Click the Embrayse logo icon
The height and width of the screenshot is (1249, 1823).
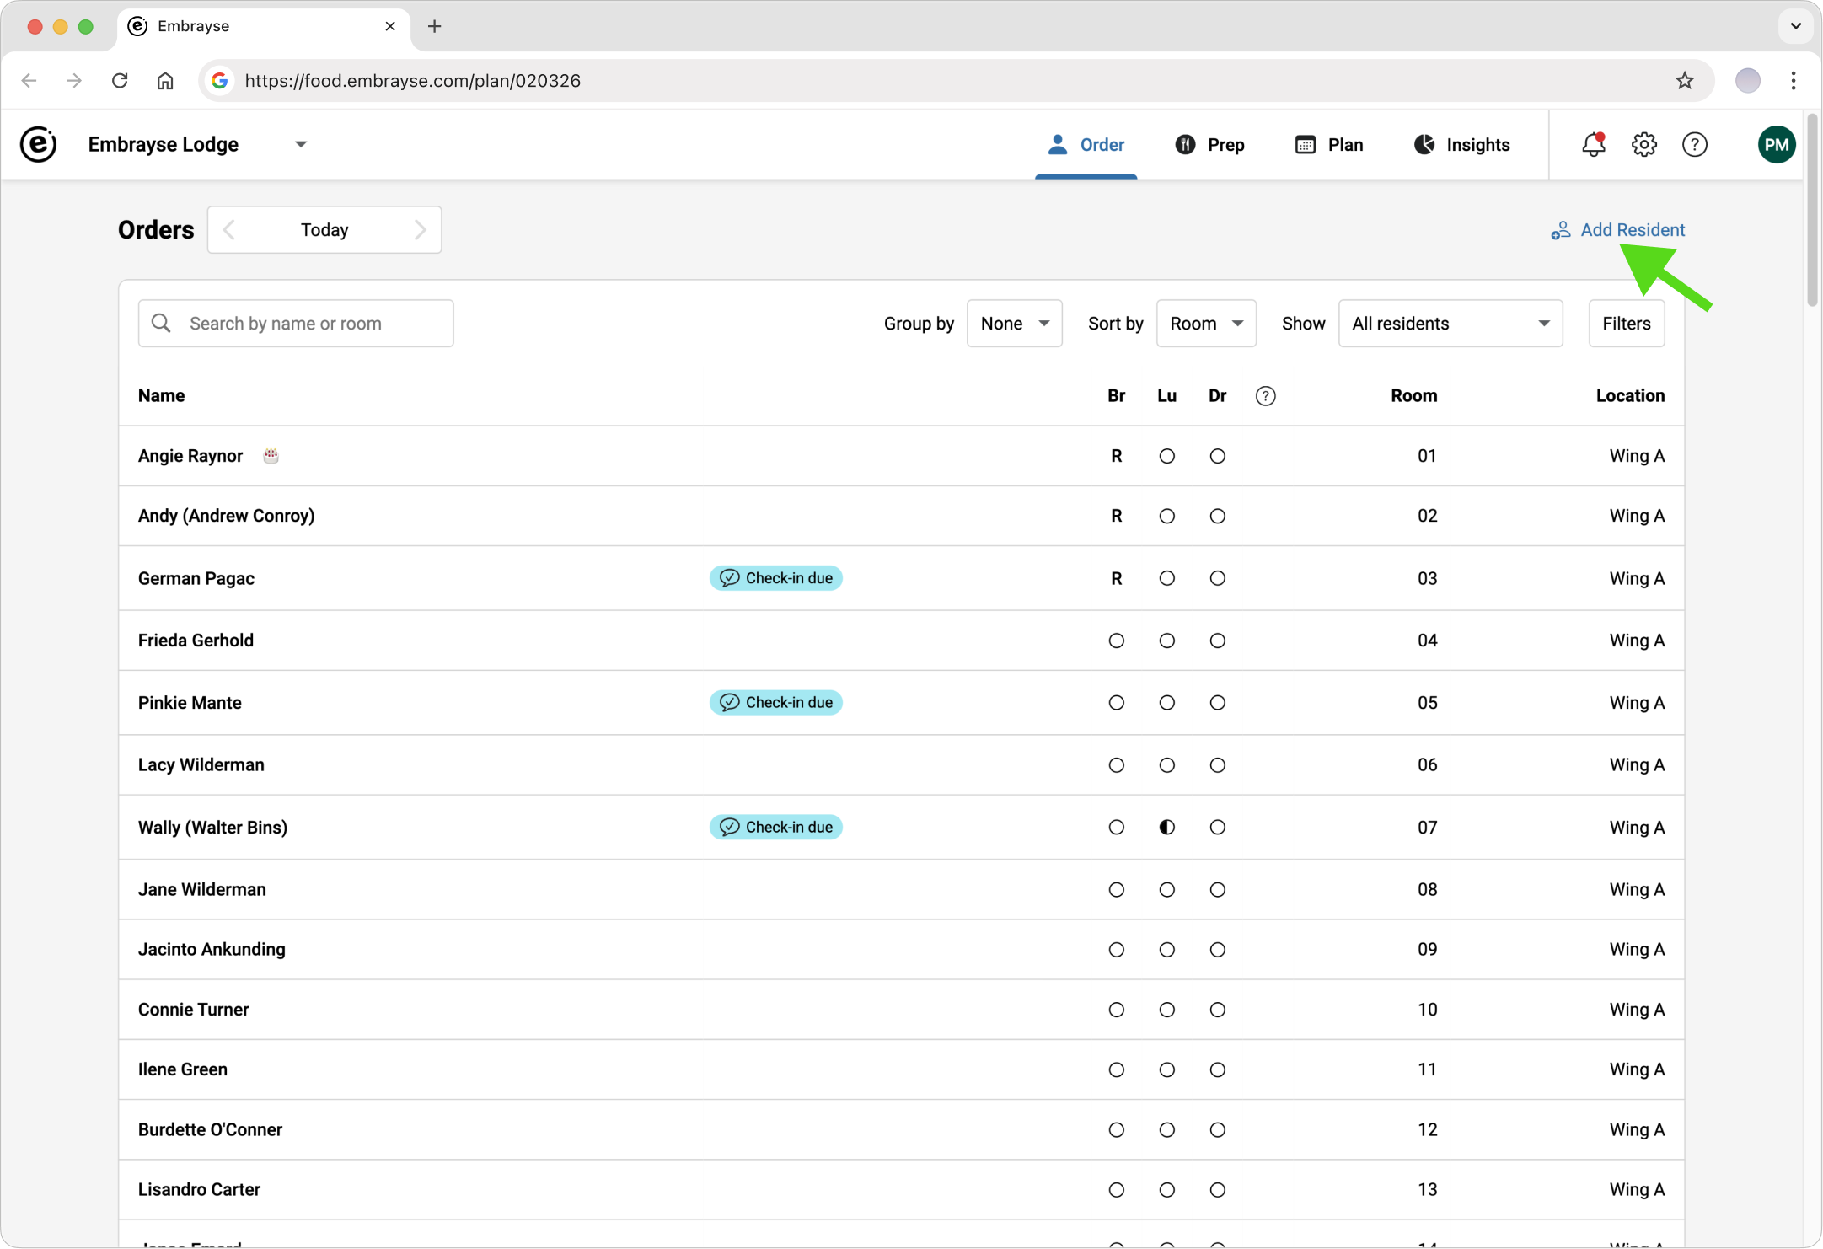point(38,144)
